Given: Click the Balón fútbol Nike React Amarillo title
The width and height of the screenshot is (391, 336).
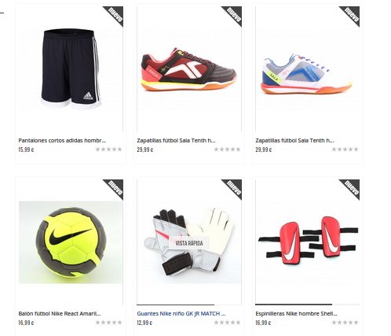Looking at the screenshot, I should pos(60,313).
